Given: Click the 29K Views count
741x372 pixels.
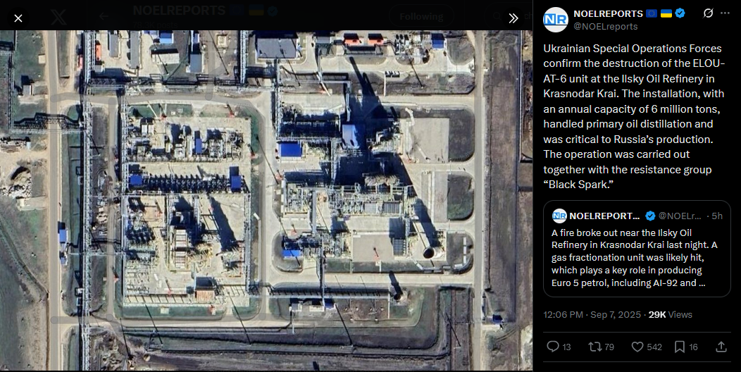Looking at the screenshot, I should click(x=670, y=315).
